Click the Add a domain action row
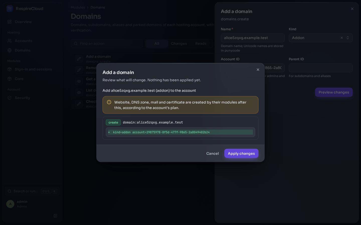The width and height of the screenshot is (361, 225). (143, 59)
